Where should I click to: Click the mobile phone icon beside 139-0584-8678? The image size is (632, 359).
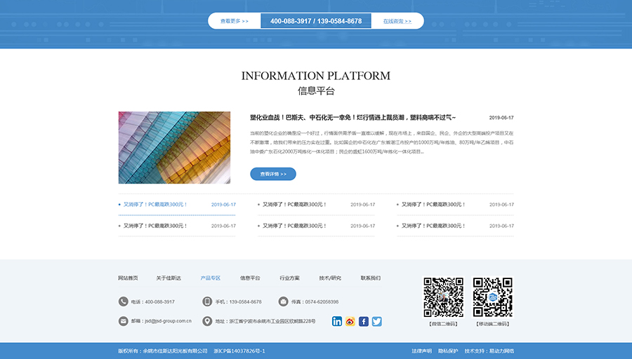pyautogui.click(x=207, y=302)
